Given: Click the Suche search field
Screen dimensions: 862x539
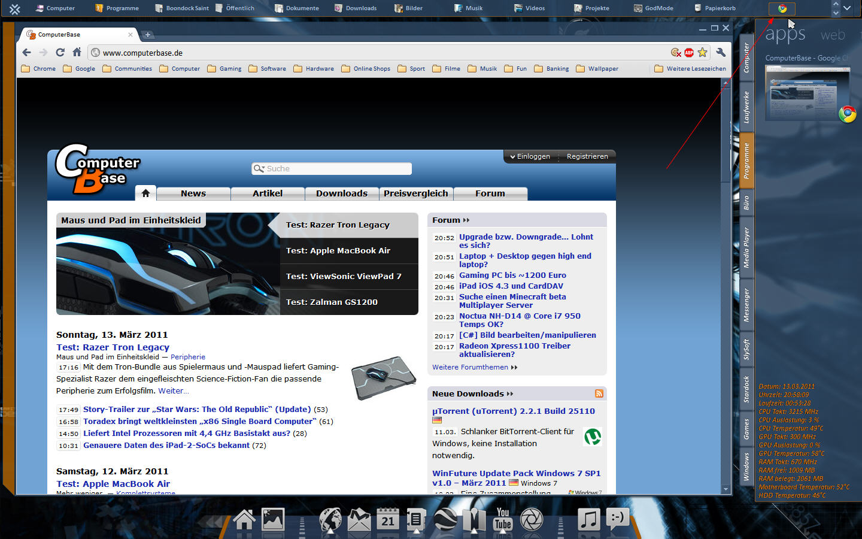Looking at the screenshot, I should (x=332, y=169).
